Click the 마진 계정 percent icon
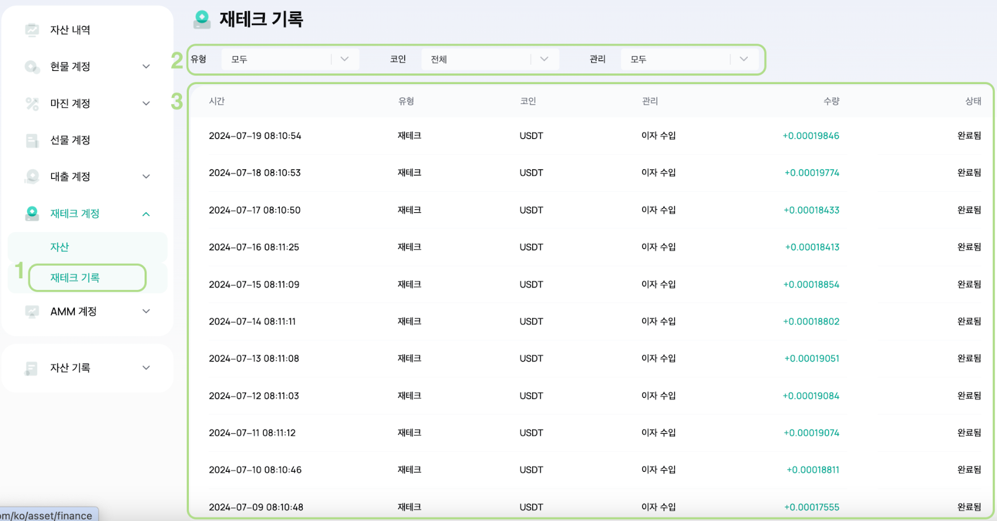The image size is (997, 521). pos(32,103)
